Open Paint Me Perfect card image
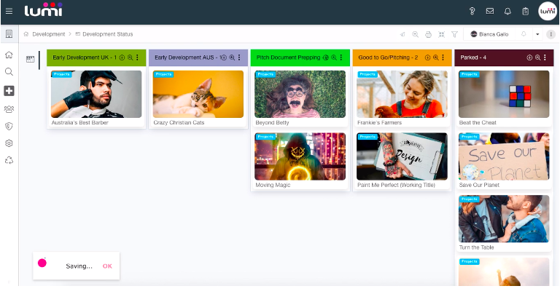The width and height of the screenshot is (560, 294). pos(402,156)
